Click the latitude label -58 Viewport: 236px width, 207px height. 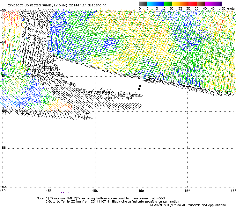tap(3, 148)
